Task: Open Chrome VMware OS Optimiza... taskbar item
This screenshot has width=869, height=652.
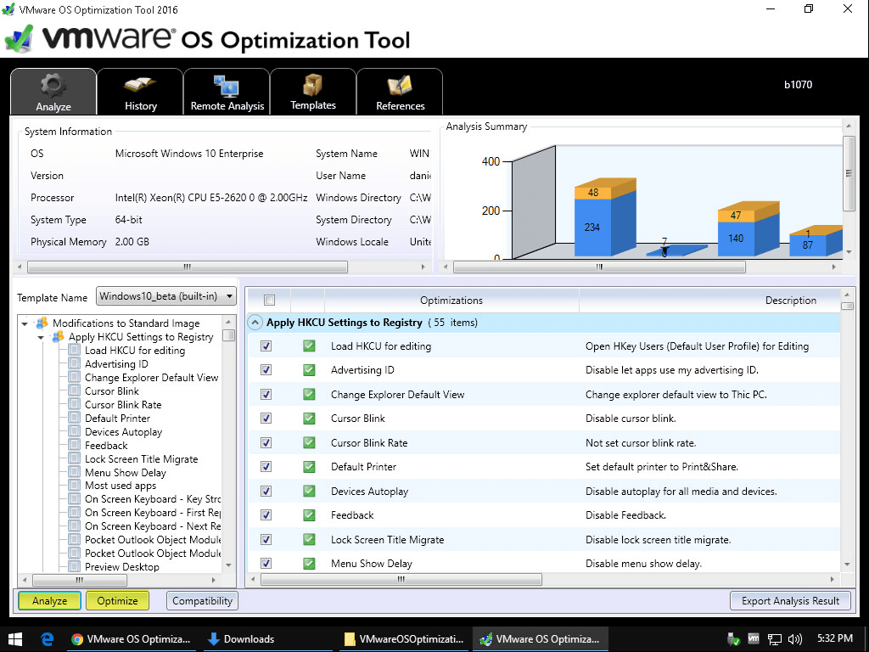Action: [132, 638]
